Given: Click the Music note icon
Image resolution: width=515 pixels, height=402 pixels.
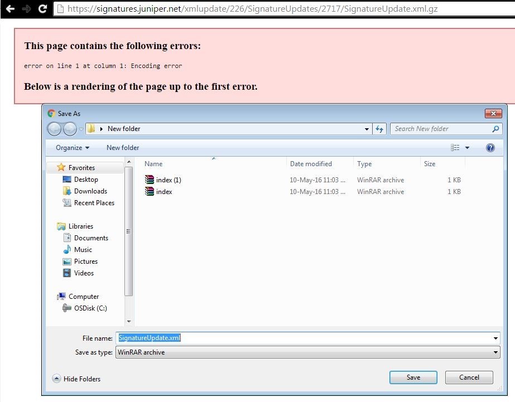Looking at the screenshot, I should [67, 249].
